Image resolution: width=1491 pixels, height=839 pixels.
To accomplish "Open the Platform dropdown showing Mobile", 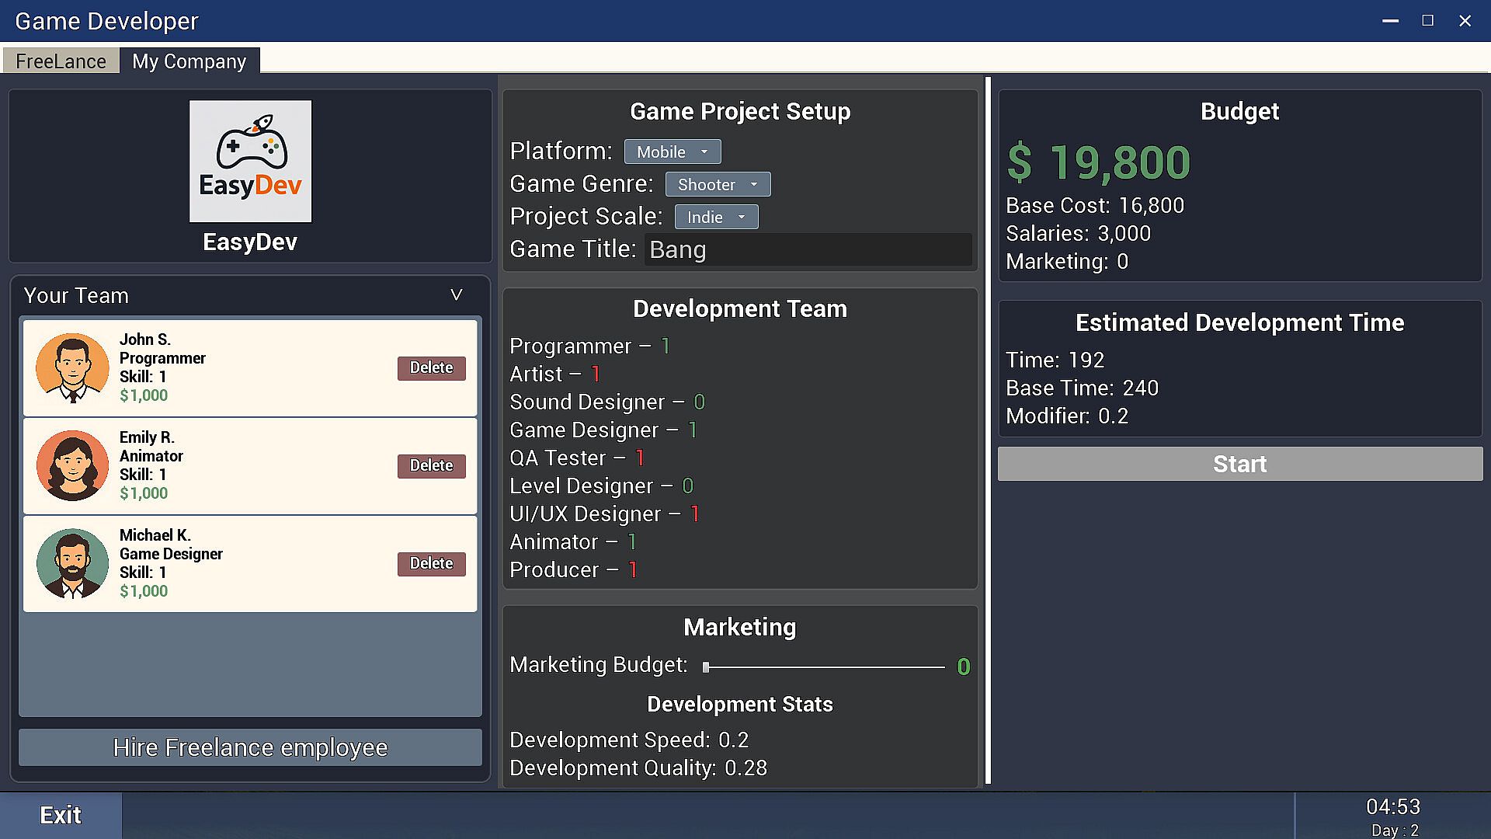I will tap(672, 152).
